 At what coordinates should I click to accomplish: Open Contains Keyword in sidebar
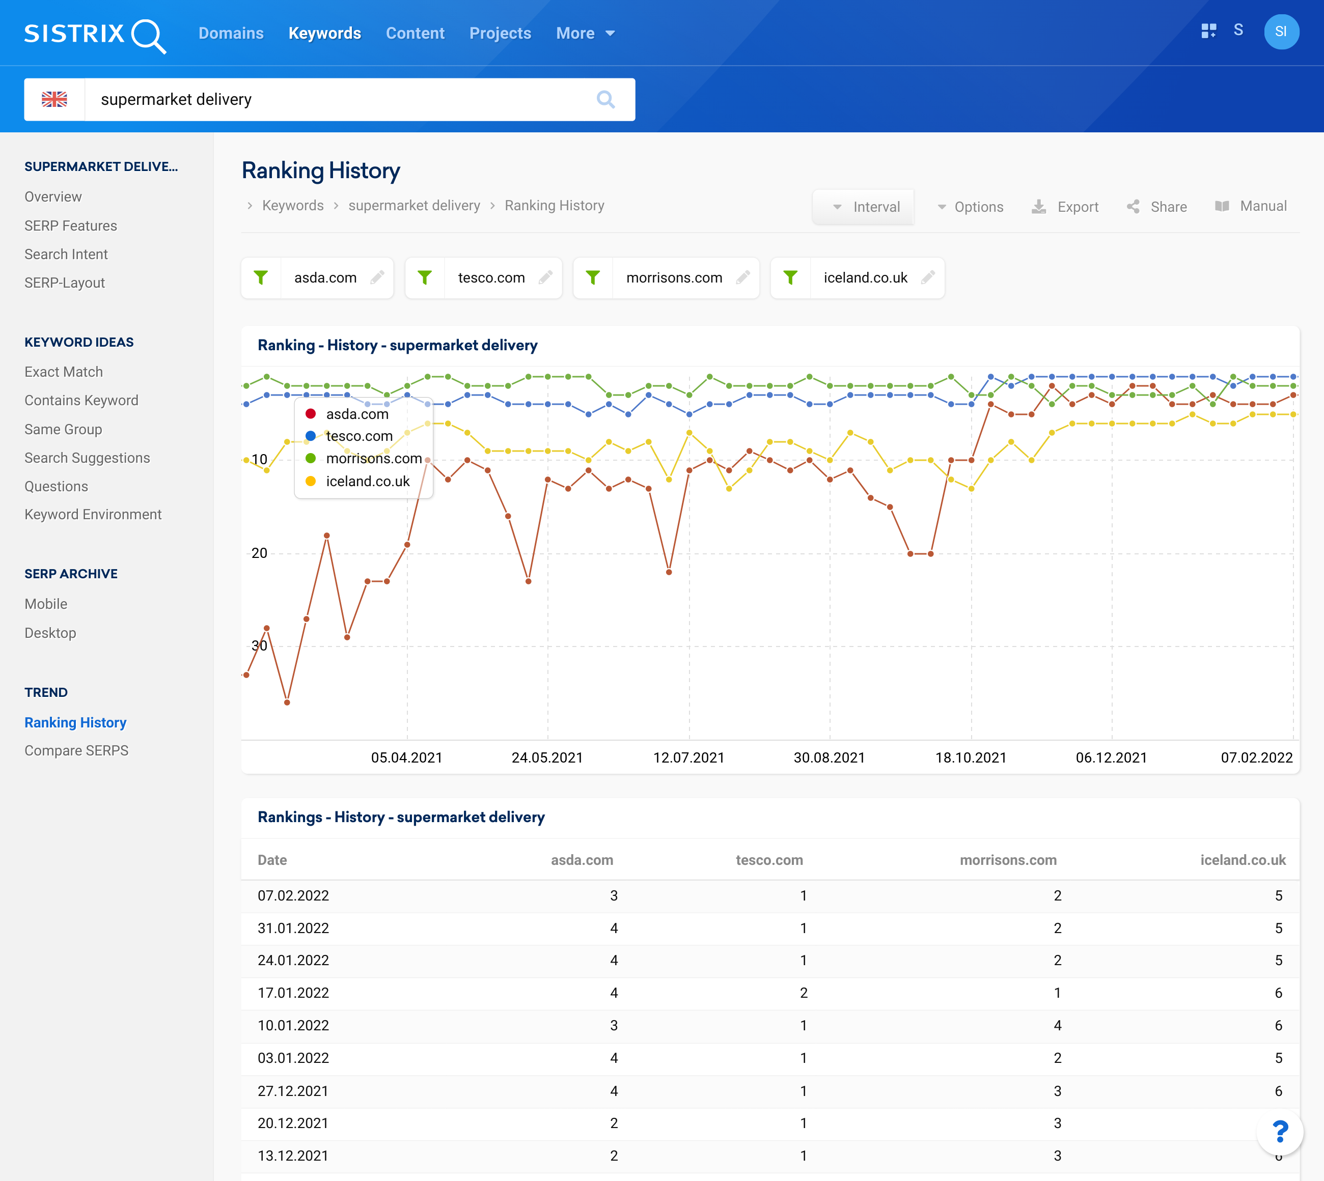click(x=82, y=401)
